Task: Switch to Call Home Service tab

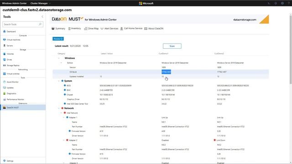Action: coord(131,28)
